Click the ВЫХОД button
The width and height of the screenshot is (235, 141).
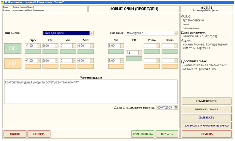click(x=15, y=134)
